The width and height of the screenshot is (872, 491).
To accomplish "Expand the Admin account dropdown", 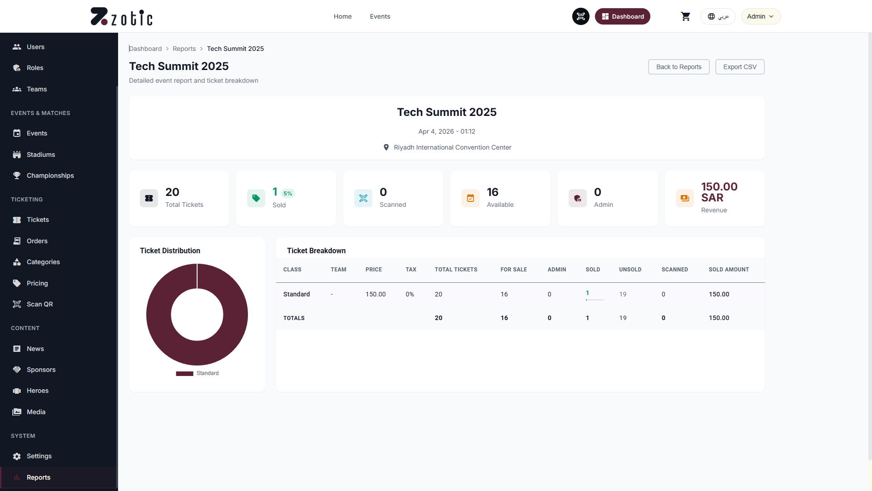I will [x=760, y=16].
